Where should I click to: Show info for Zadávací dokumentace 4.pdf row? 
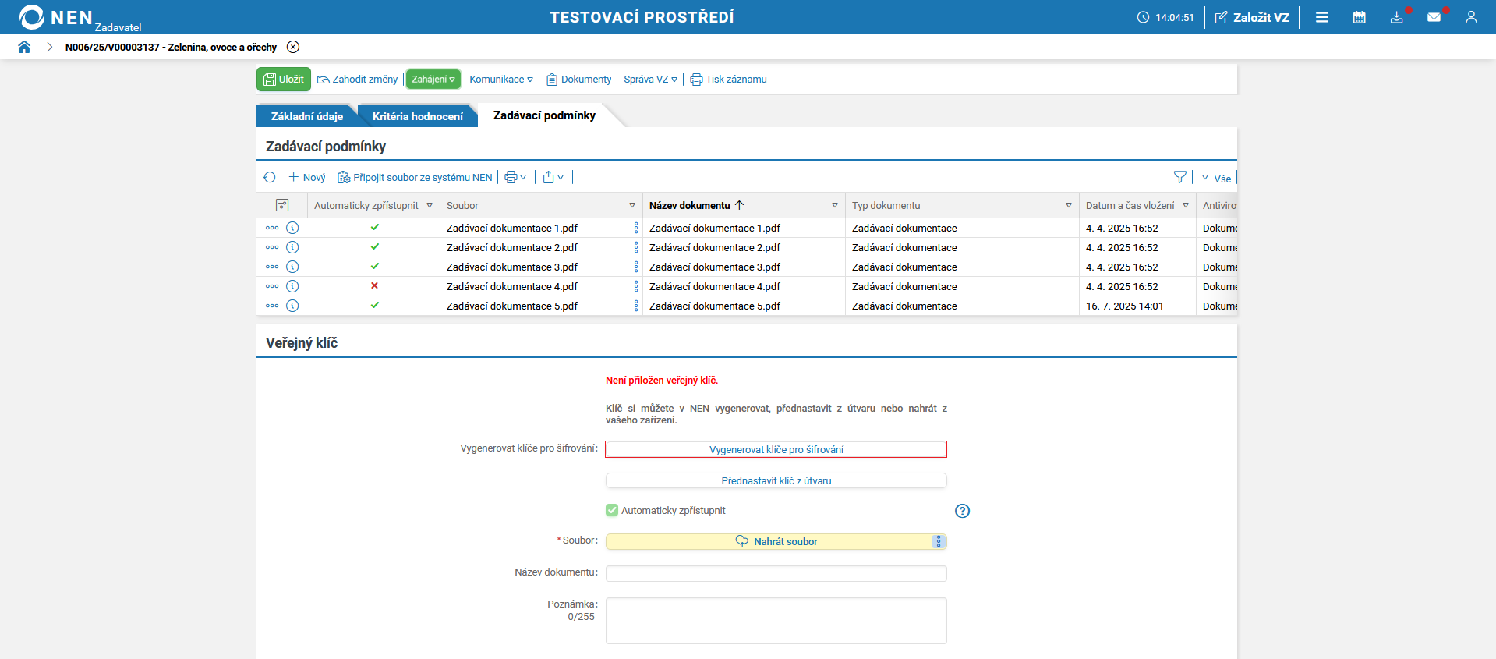(292, 286)
